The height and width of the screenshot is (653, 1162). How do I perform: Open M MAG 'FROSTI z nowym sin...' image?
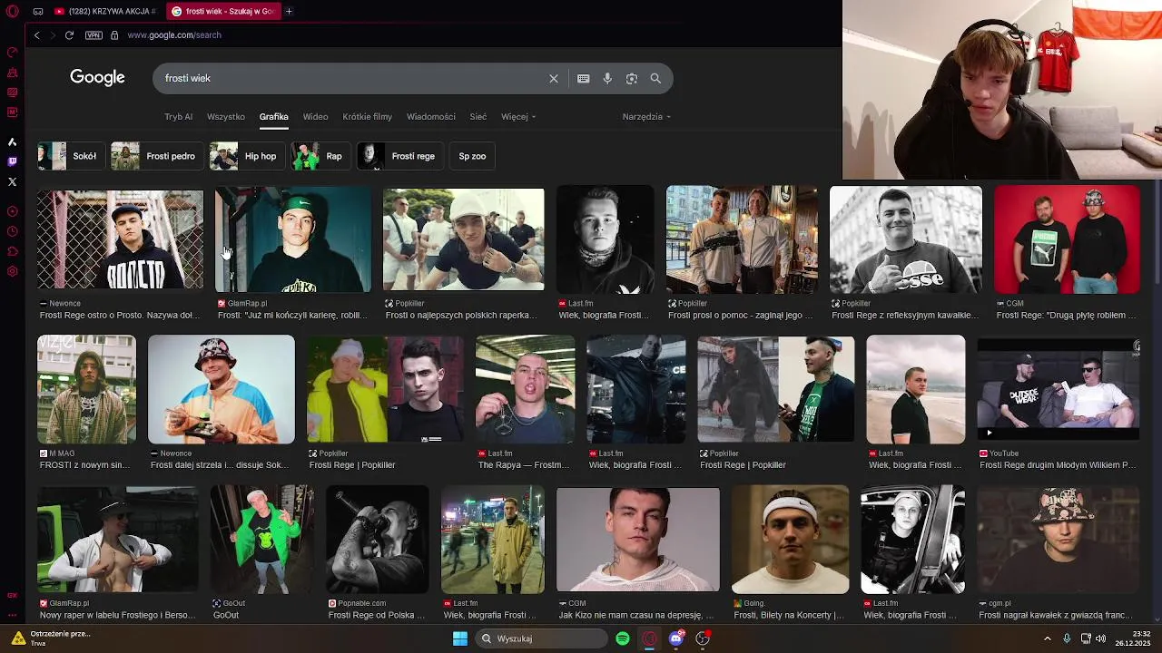(86, 390)
